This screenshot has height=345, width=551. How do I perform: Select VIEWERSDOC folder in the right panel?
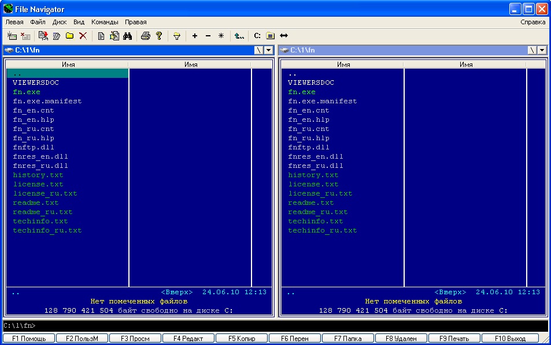pos(311,82)
